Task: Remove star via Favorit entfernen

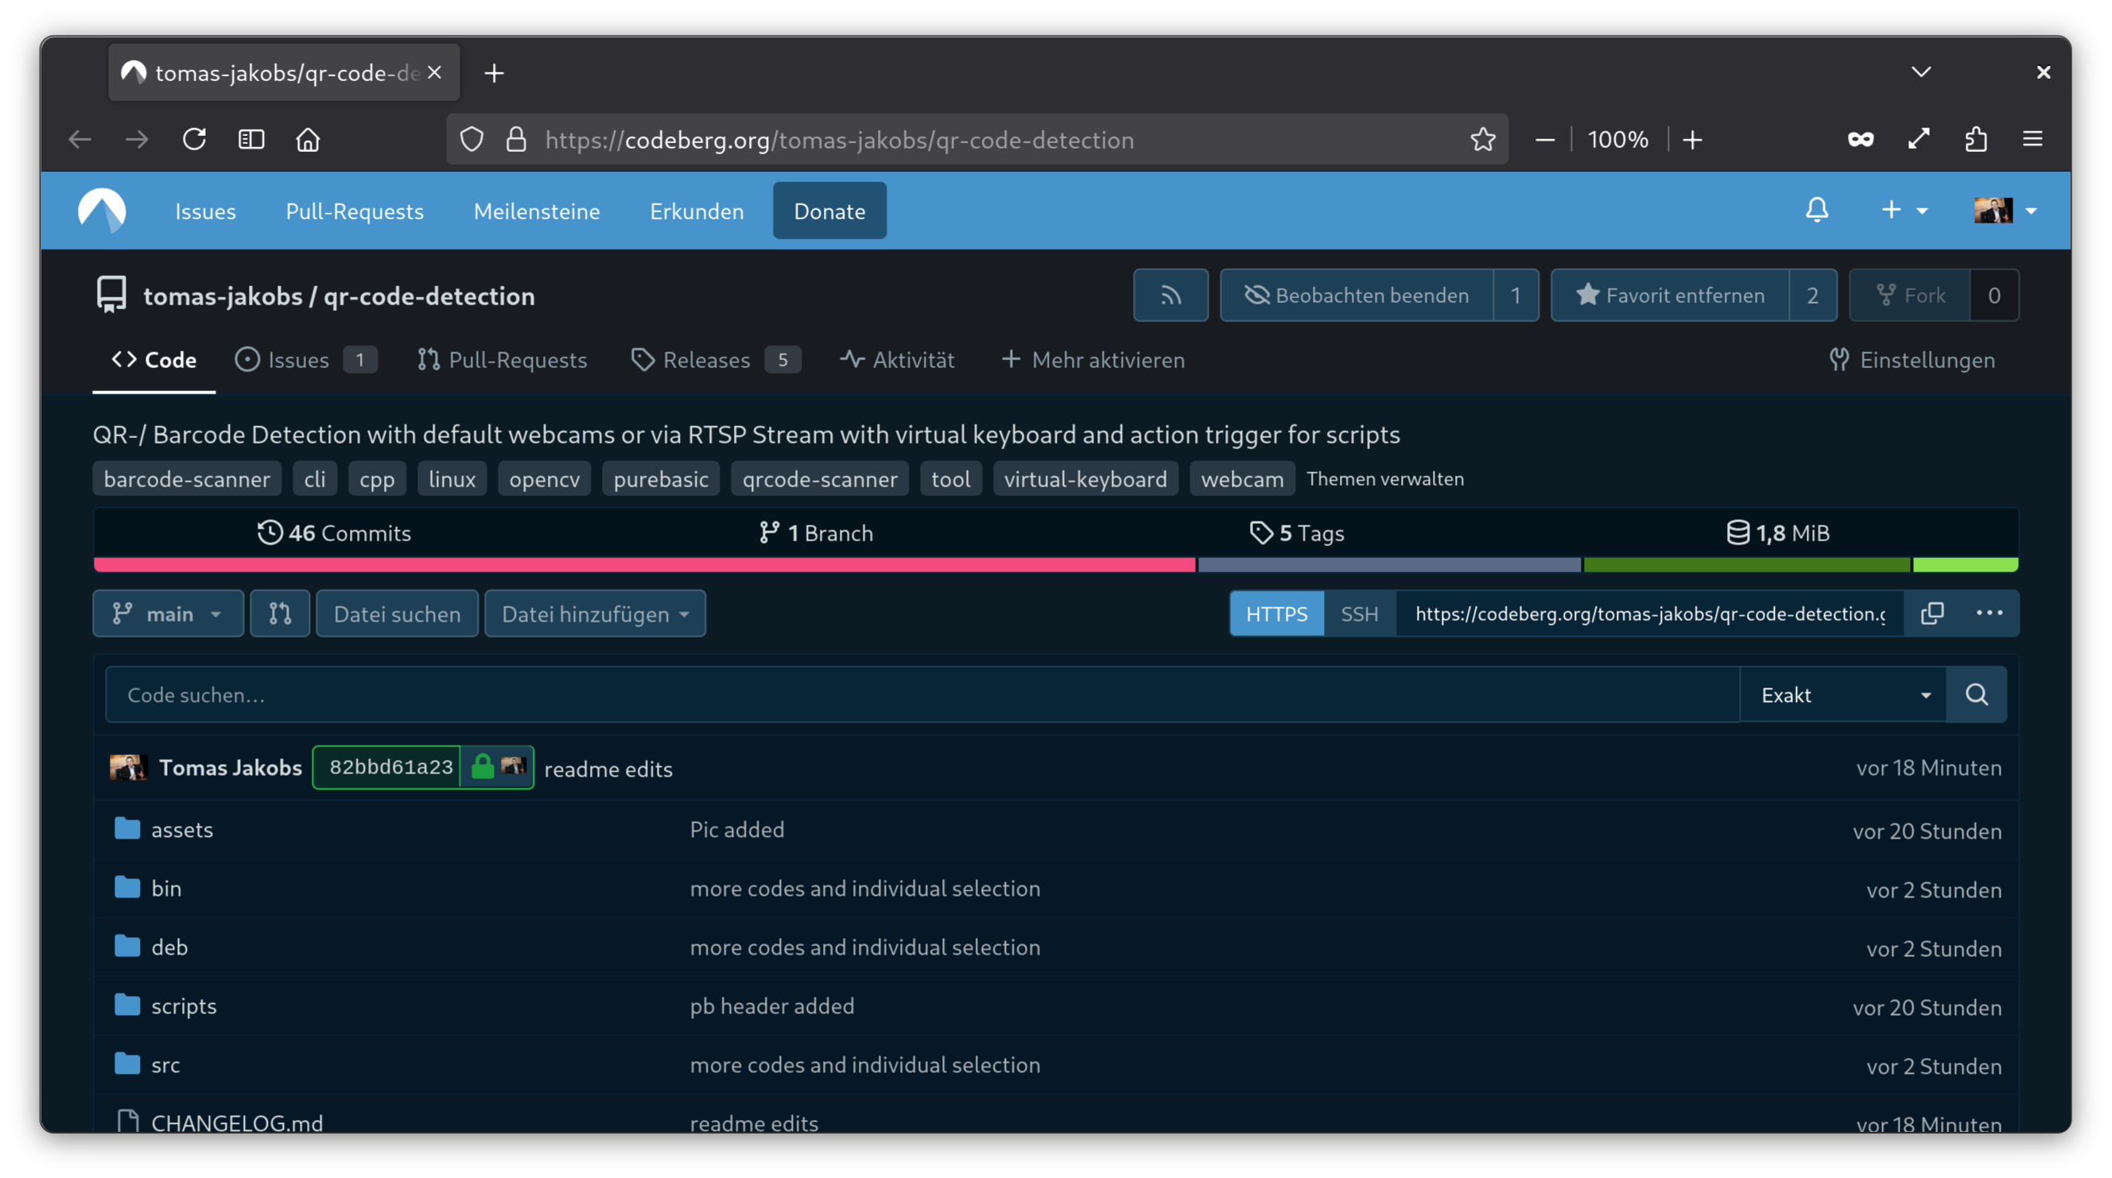Action: 1670,295
